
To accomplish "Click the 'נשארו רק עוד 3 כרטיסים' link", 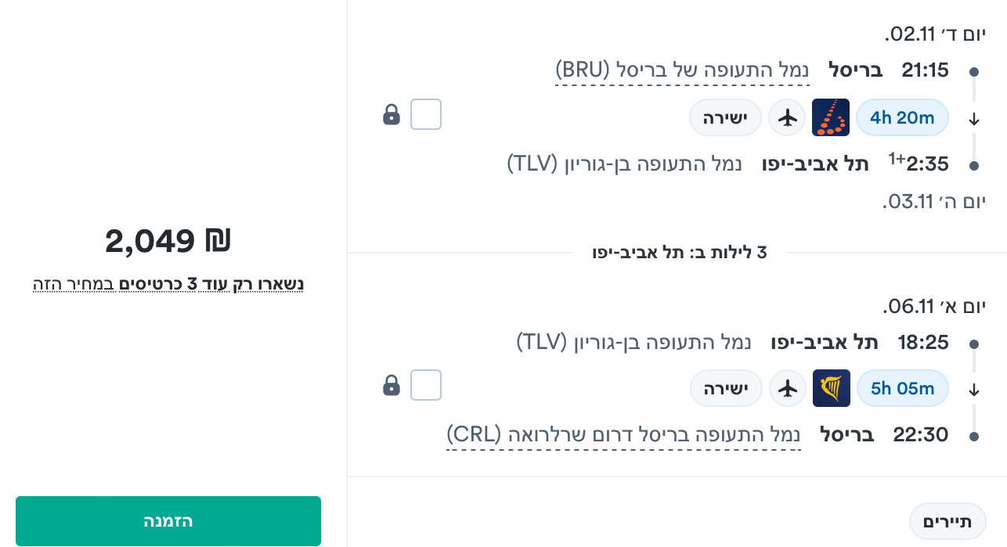I will (x=168, y=283).
